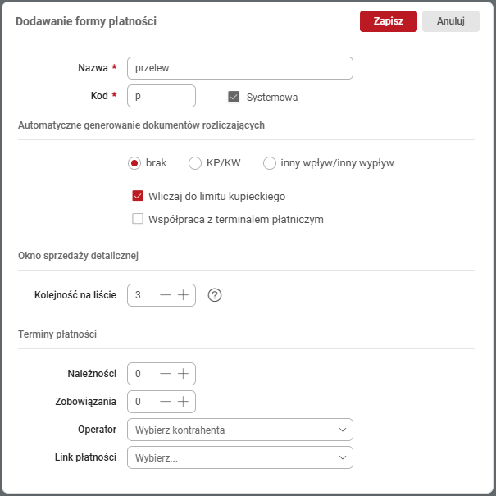Select the brak radio option
The height and width of the screenshot is (496, 496).
(x=135, y=163)
